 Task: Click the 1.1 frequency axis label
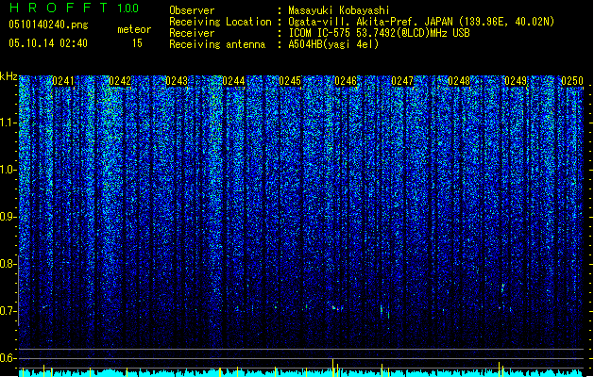(x=8, y=123)
